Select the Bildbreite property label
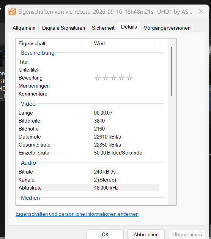211x239 pixels. 29,121
